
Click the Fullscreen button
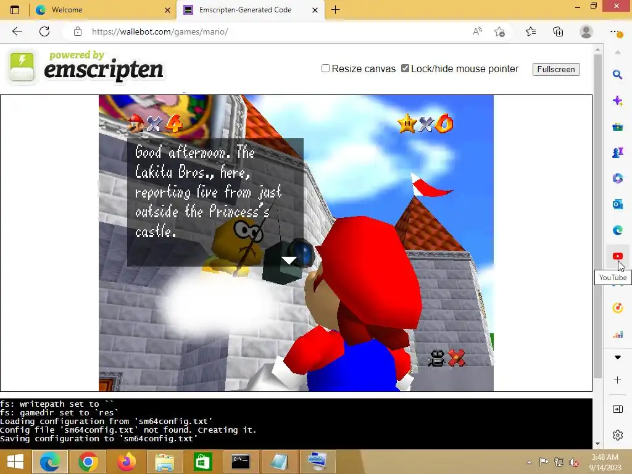coord(556,69)
